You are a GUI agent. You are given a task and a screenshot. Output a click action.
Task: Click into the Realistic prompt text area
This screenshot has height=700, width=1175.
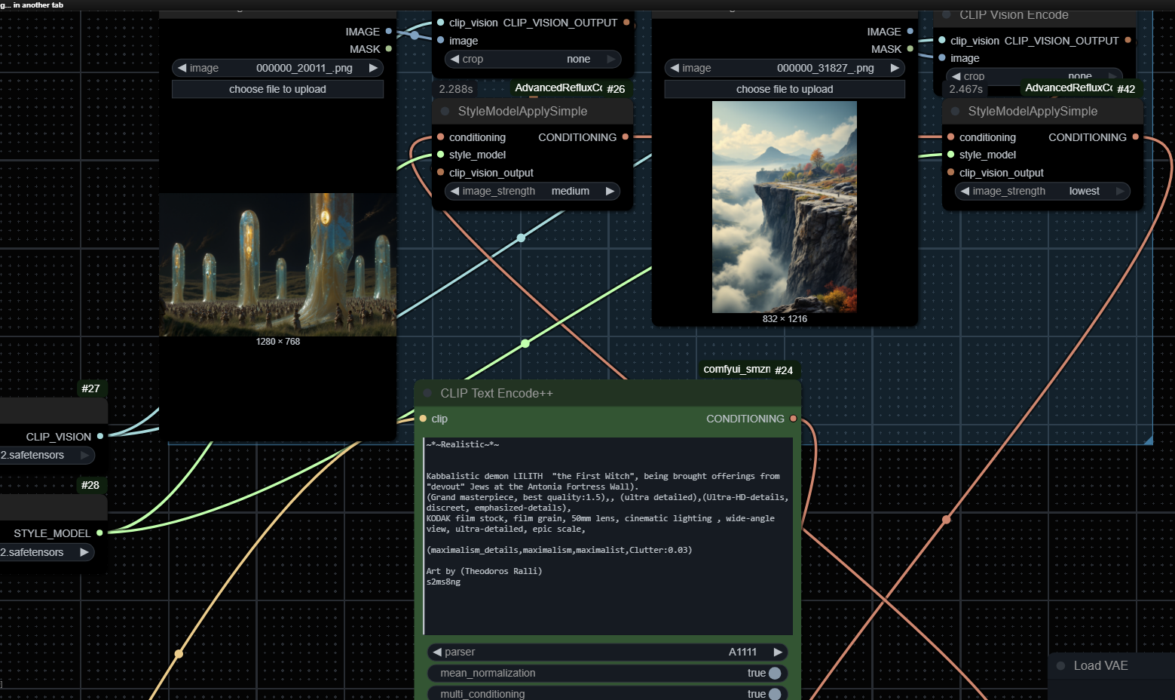click(x=607, y=536)
